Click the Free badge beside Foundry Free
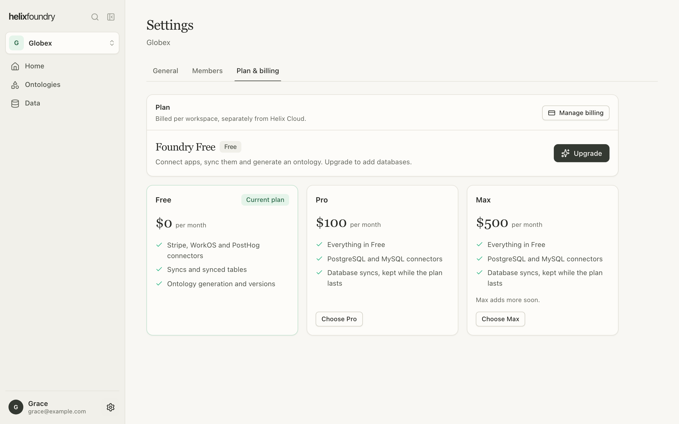679x424 pixels. pos(230,147)
